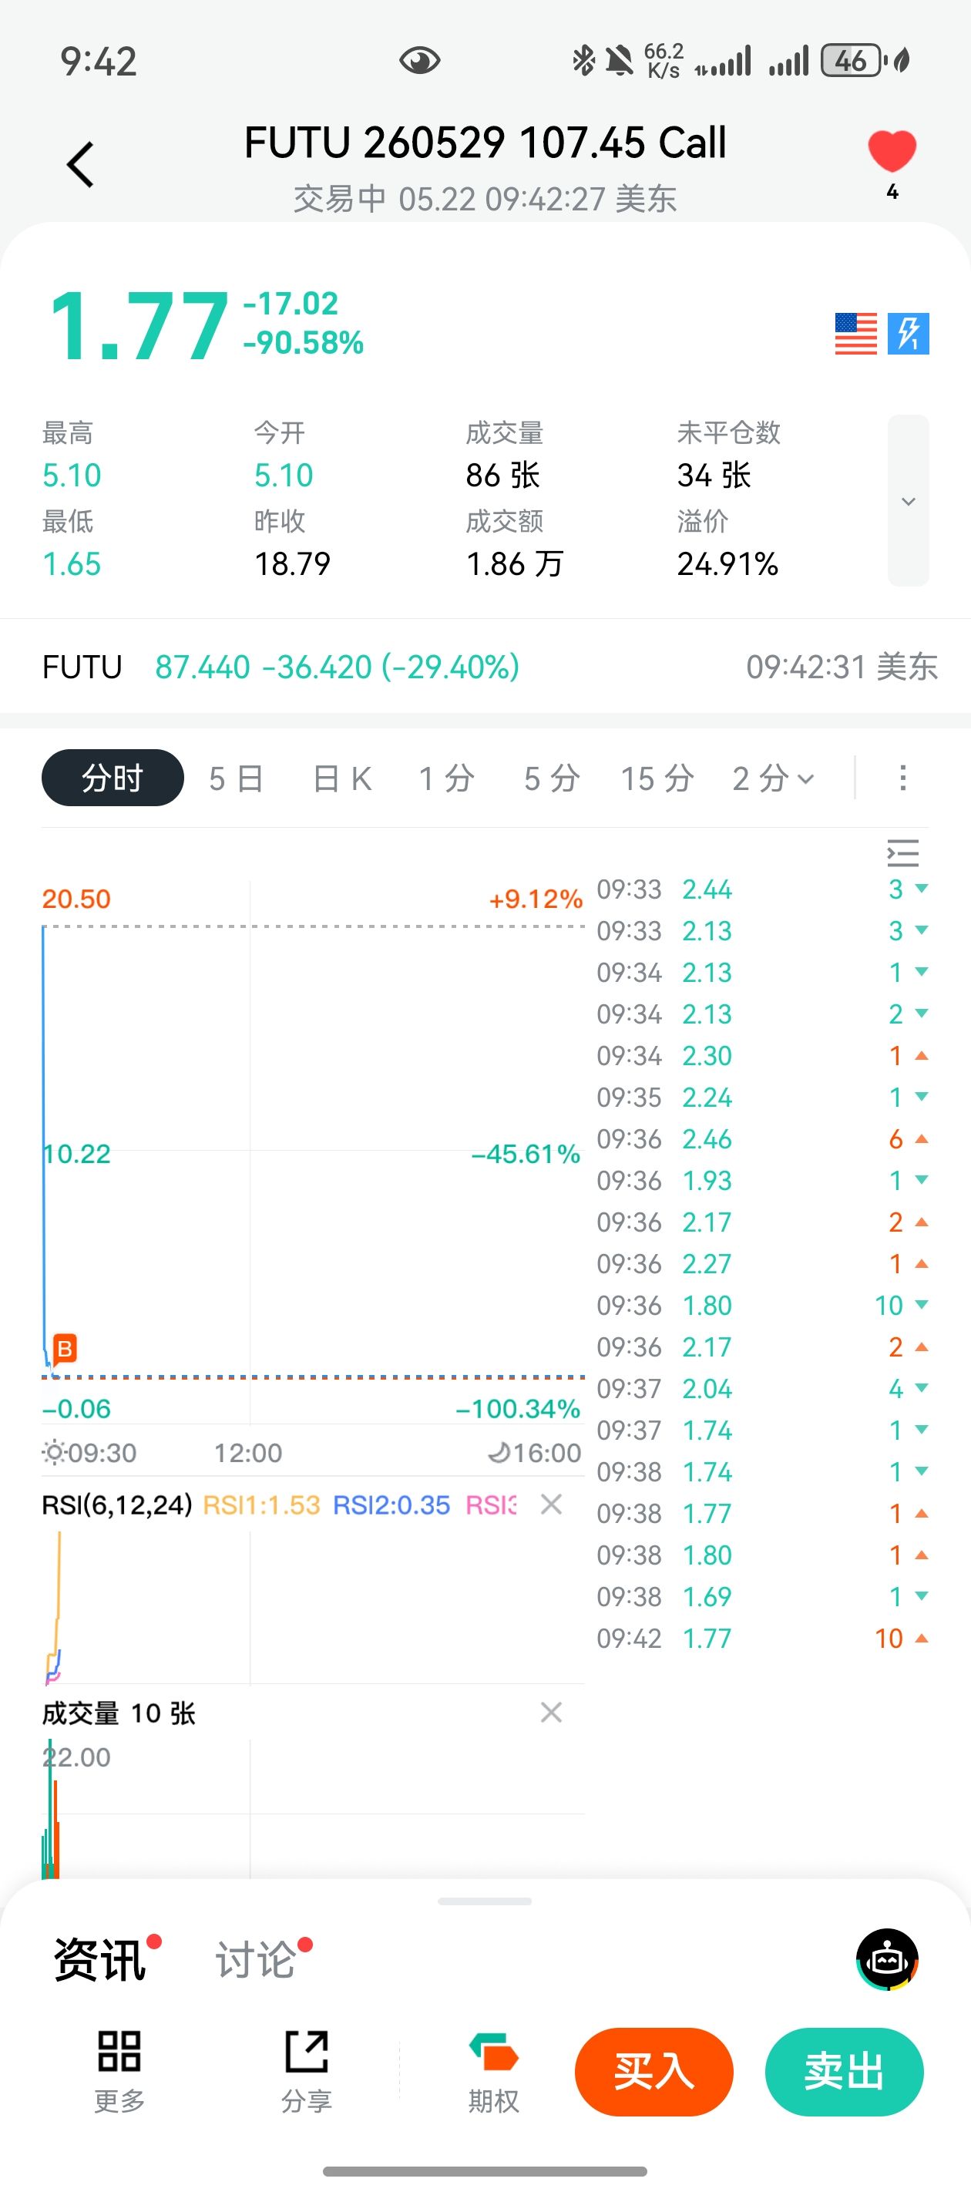This screenshot has height=2192, width=971.
Task: Tap the blue lightning real-time quote icon
Action: [x=908, y=333]
